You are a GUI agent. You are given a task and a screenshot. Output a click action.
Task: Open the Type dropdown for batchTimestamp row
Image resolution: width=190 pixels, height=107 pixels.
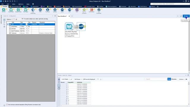coord(27,31)
